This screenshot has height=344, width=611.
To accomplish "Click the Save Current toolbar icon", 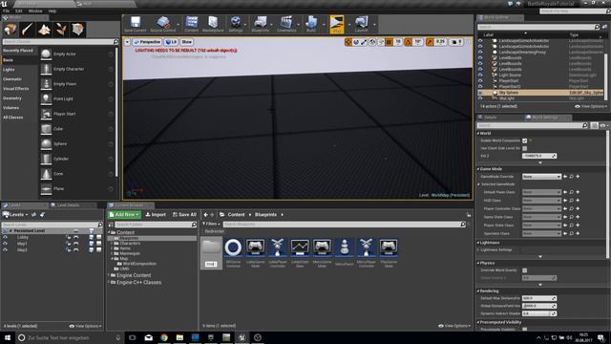I will point(136,24).
